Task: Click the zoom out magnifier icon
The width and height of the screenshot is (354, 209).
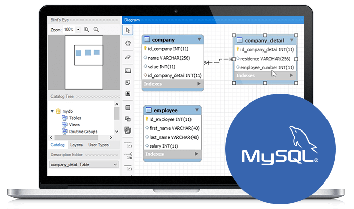Action: 95,30
